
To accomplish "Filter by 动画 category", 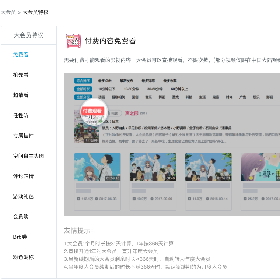I will click(x=101, y=97).
